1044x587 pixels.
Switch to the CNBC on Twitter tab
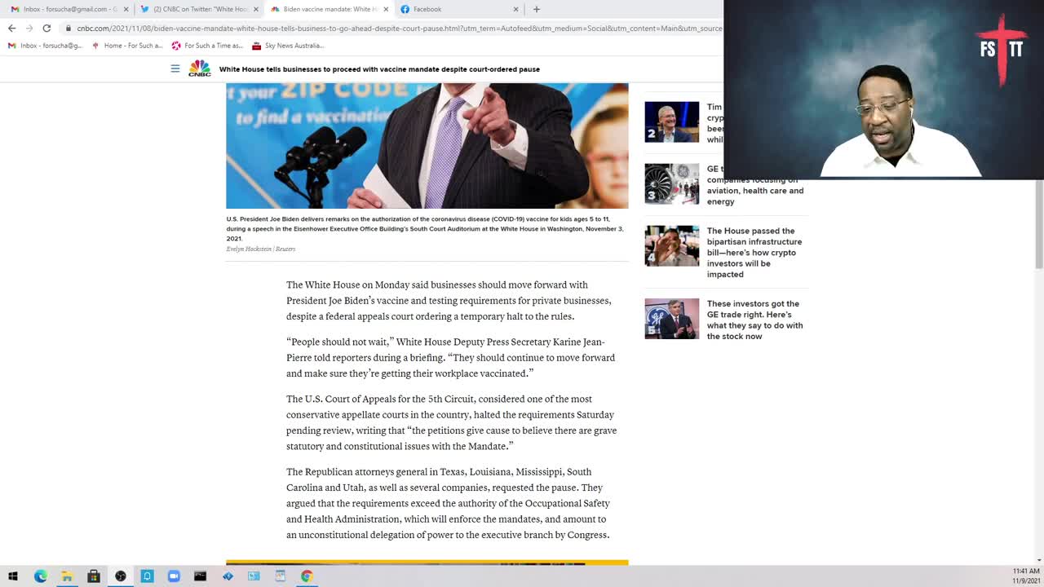click(198, 9)
